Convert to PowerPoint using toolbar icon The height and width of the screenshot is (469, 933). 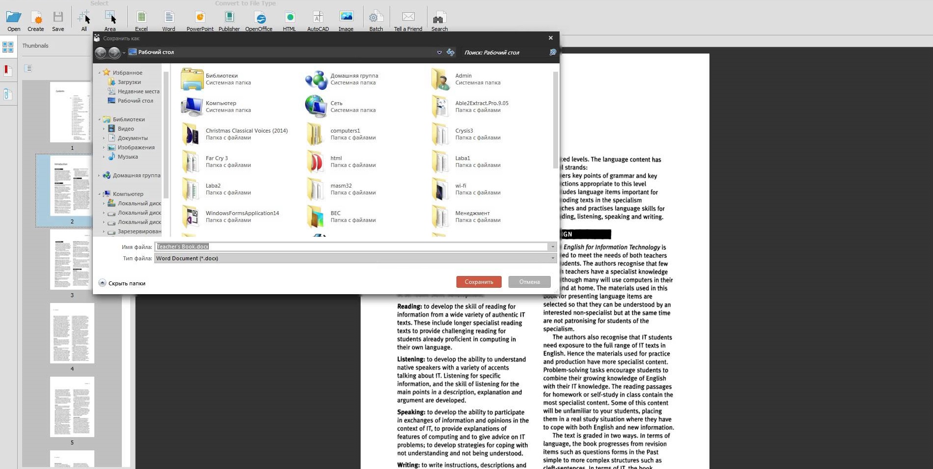[x=200, y=21]
